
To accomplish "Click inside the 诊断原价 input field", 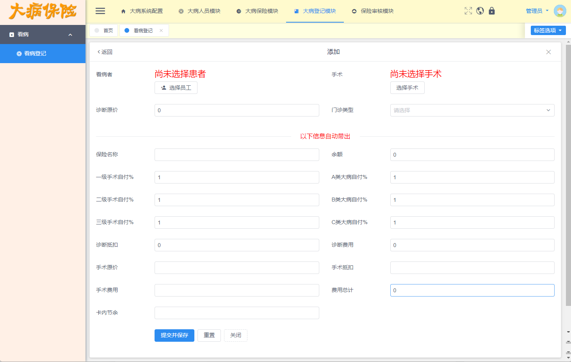I will [237, 110].
